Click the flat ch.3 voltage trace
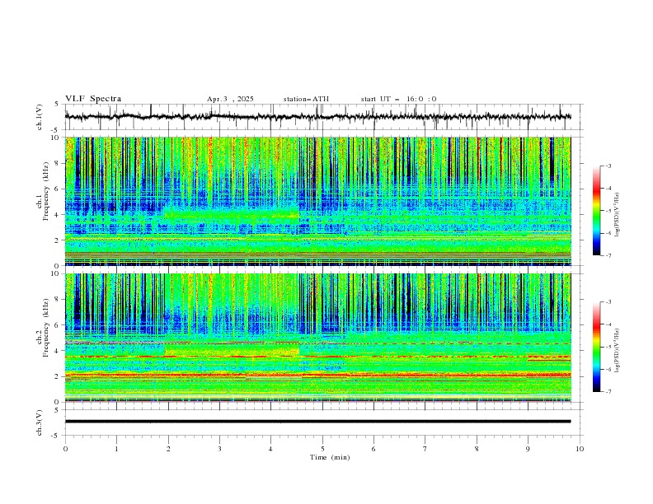This screenshot has height=504, width=653. 317,422
